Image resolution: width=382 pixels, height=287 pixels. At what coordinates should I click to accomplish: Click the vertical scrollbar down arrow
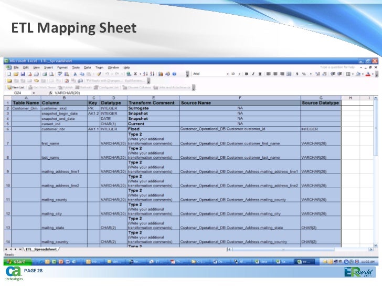click(375, 245)
